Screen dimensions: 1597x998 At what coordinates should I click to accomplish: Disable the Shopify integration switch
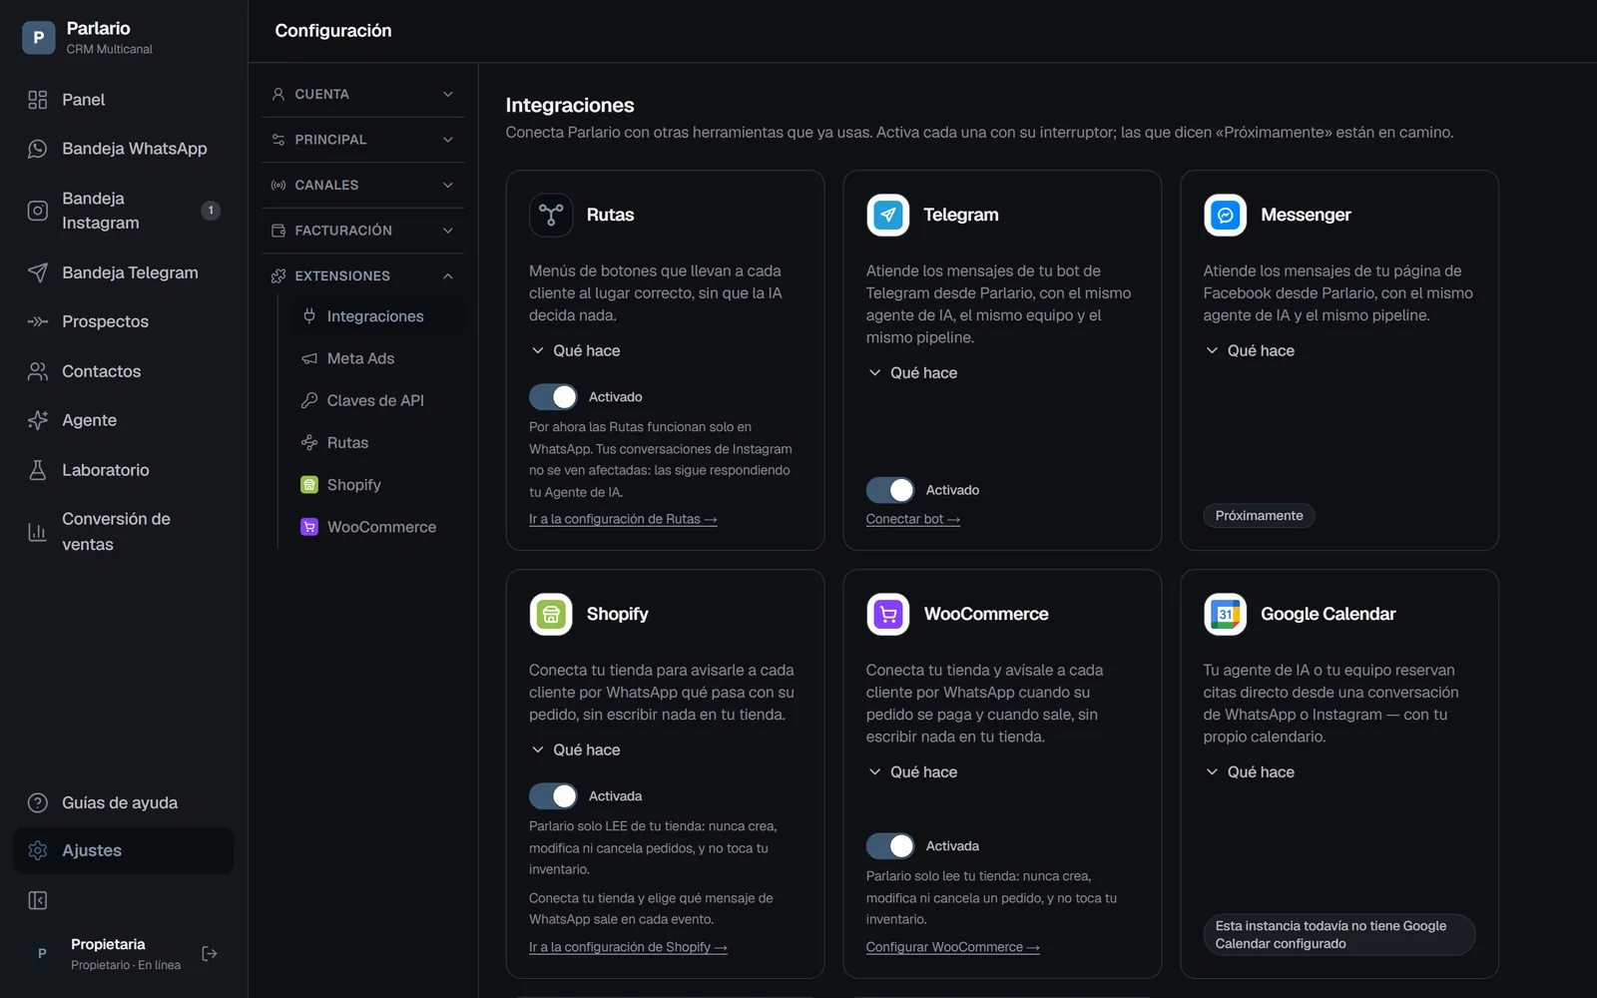point(553,796)
